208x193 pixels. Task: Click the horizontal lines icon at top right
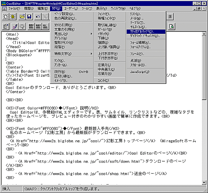pos(170,17)
